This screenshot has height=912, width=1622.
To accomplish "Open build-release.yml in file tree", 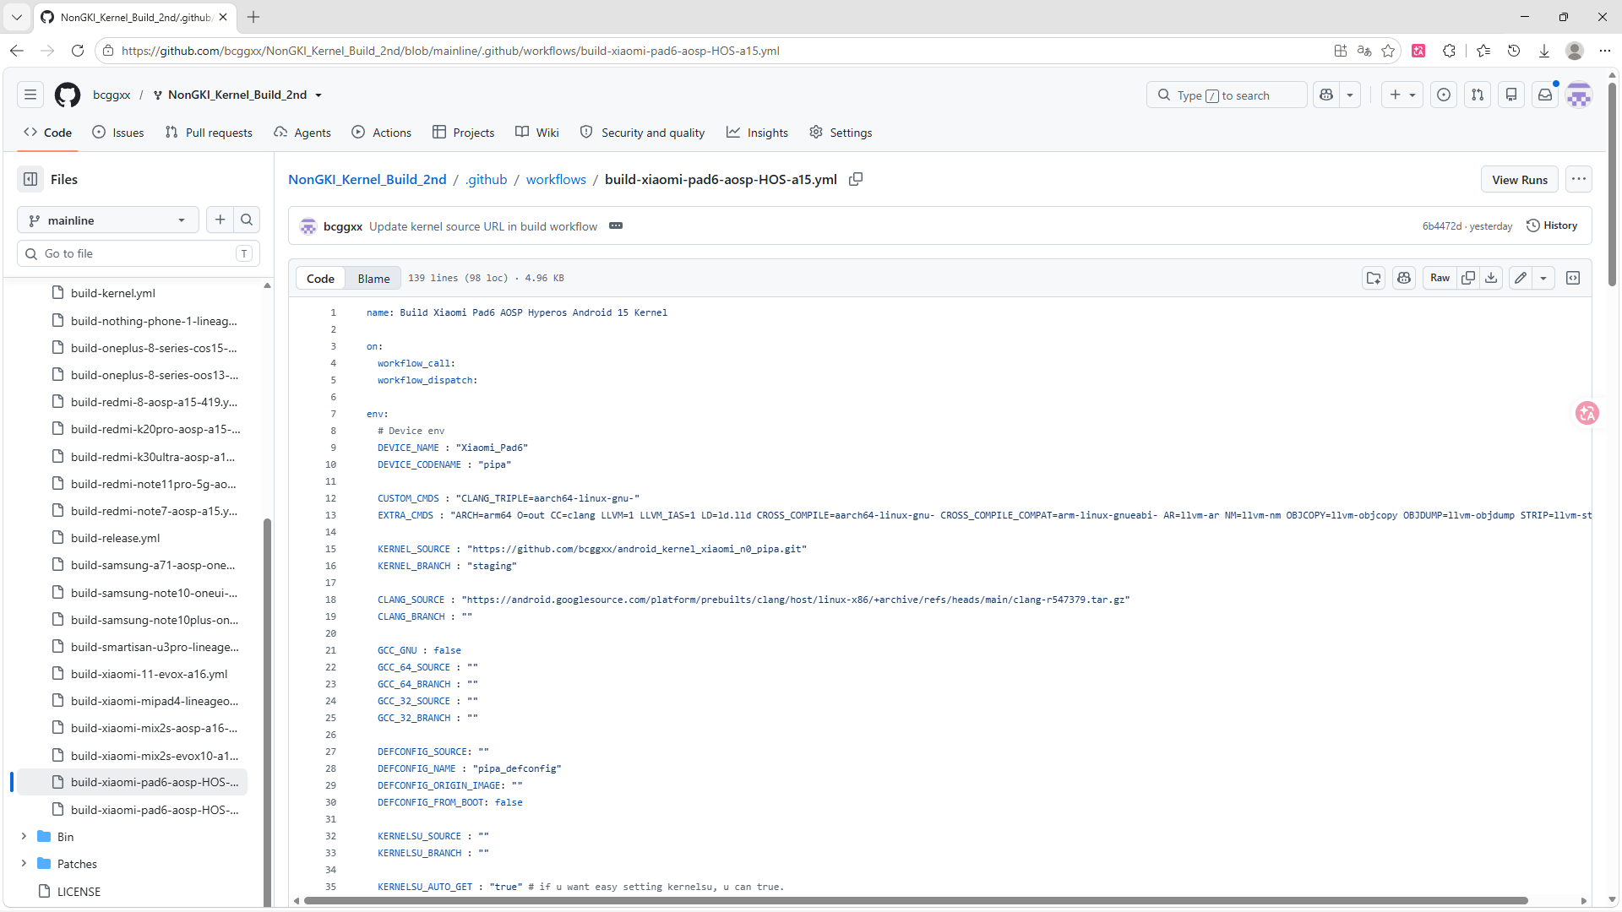I will tap(115, 538).
